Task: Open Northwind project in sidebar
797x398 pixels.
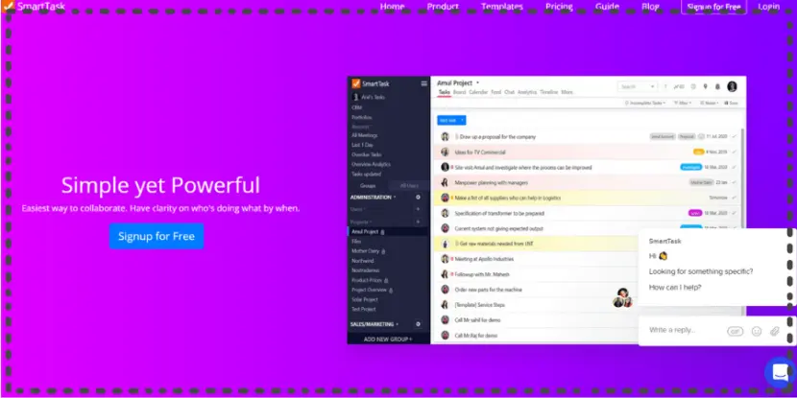Action: (x=363, y=261)
